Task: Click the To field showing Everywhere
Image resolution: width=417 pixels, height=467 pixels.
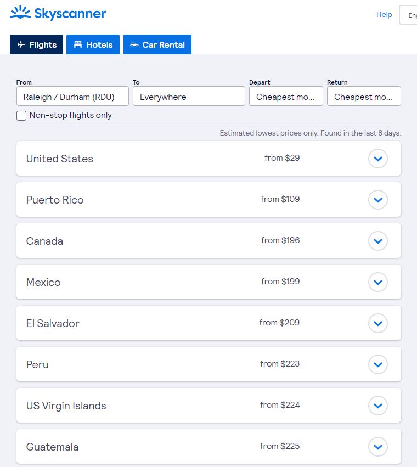Action: click(x=189, y=97)
